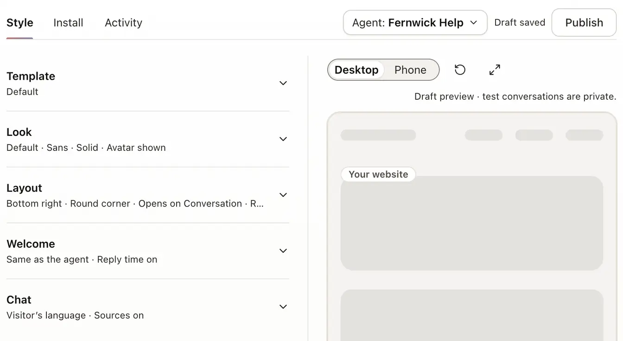
Task: Reset the preview with the refresh icon
Action: click(460, 70)
